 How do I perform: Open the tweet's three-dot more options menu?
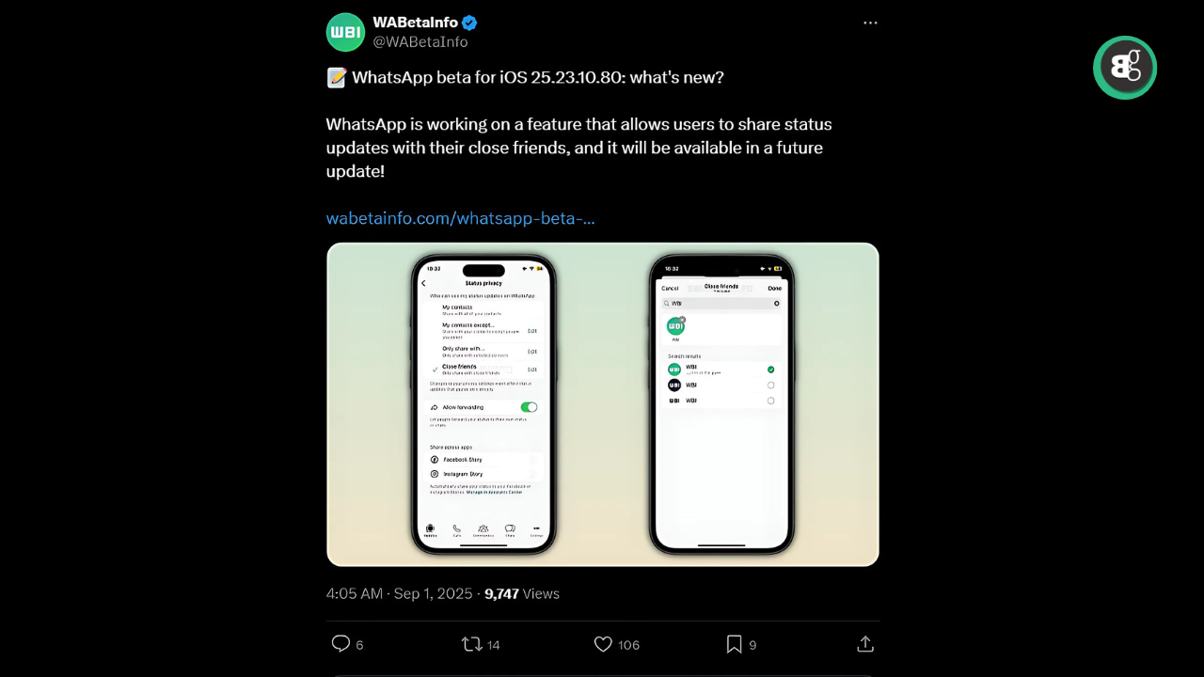[870, 23]
